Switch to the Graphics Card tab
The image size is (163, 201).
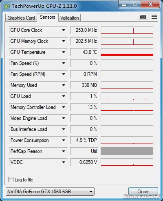(21, 18)
